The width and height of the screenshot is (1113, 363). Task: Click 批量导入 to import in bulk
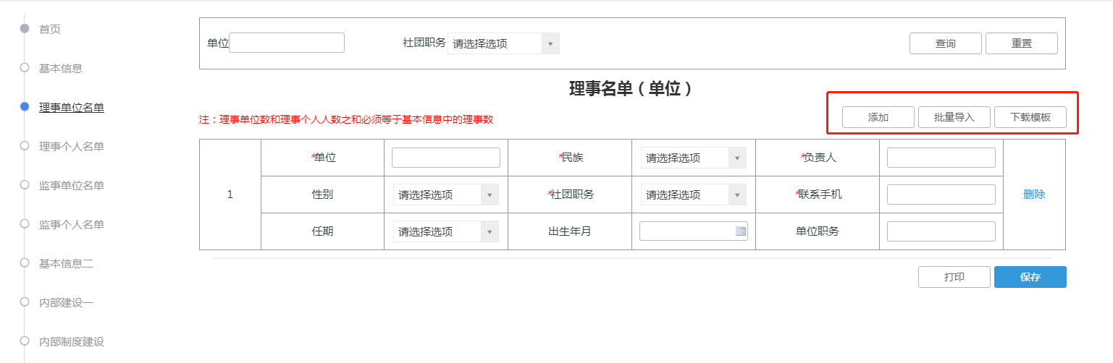point(954,117)
